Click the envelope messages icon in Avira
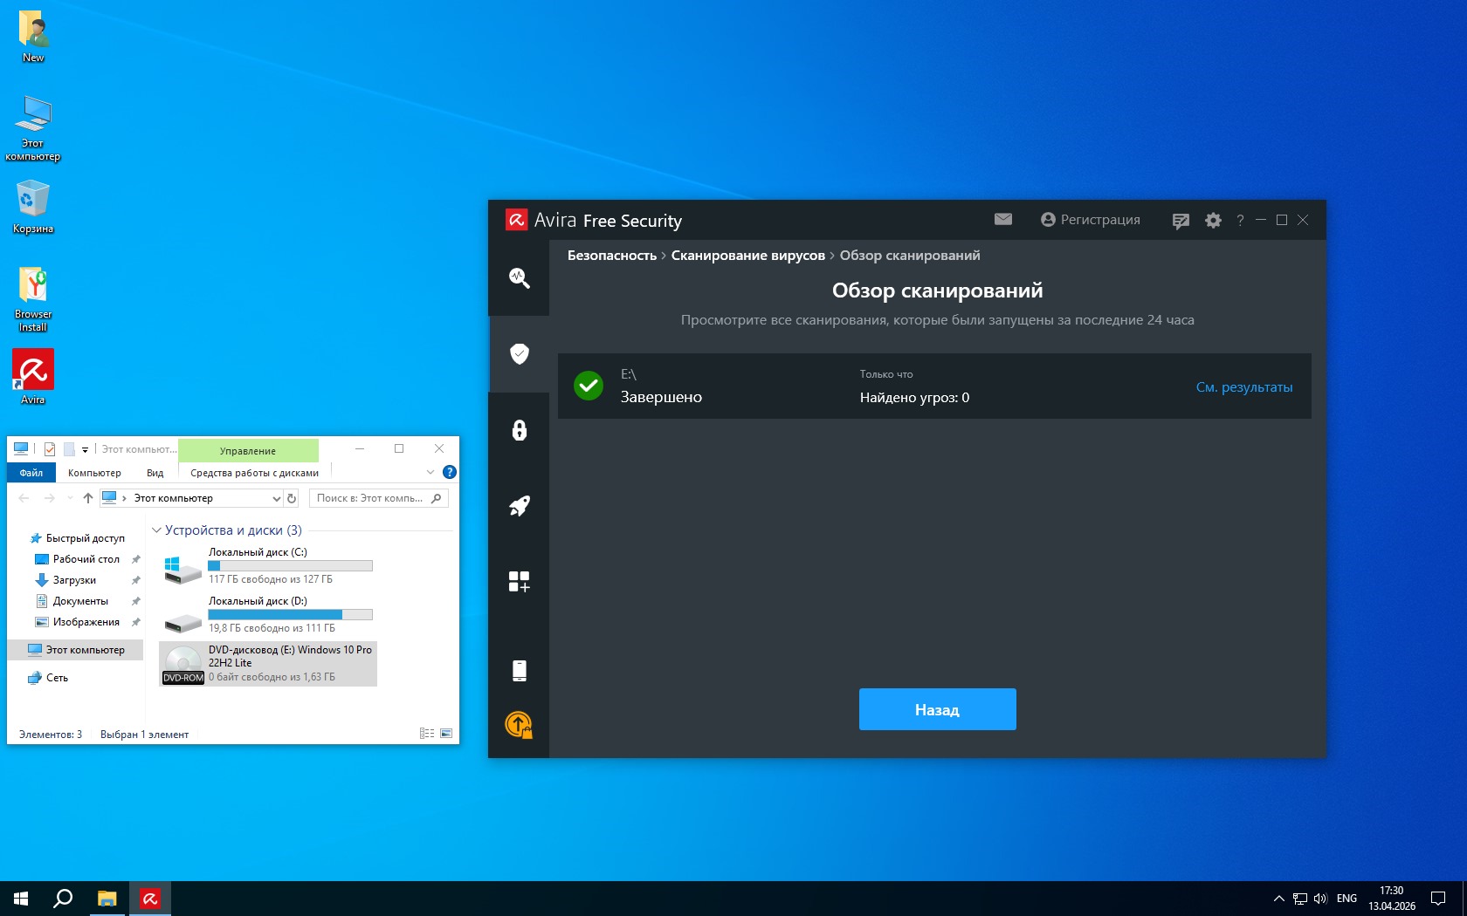 (x=1002, y=220)
